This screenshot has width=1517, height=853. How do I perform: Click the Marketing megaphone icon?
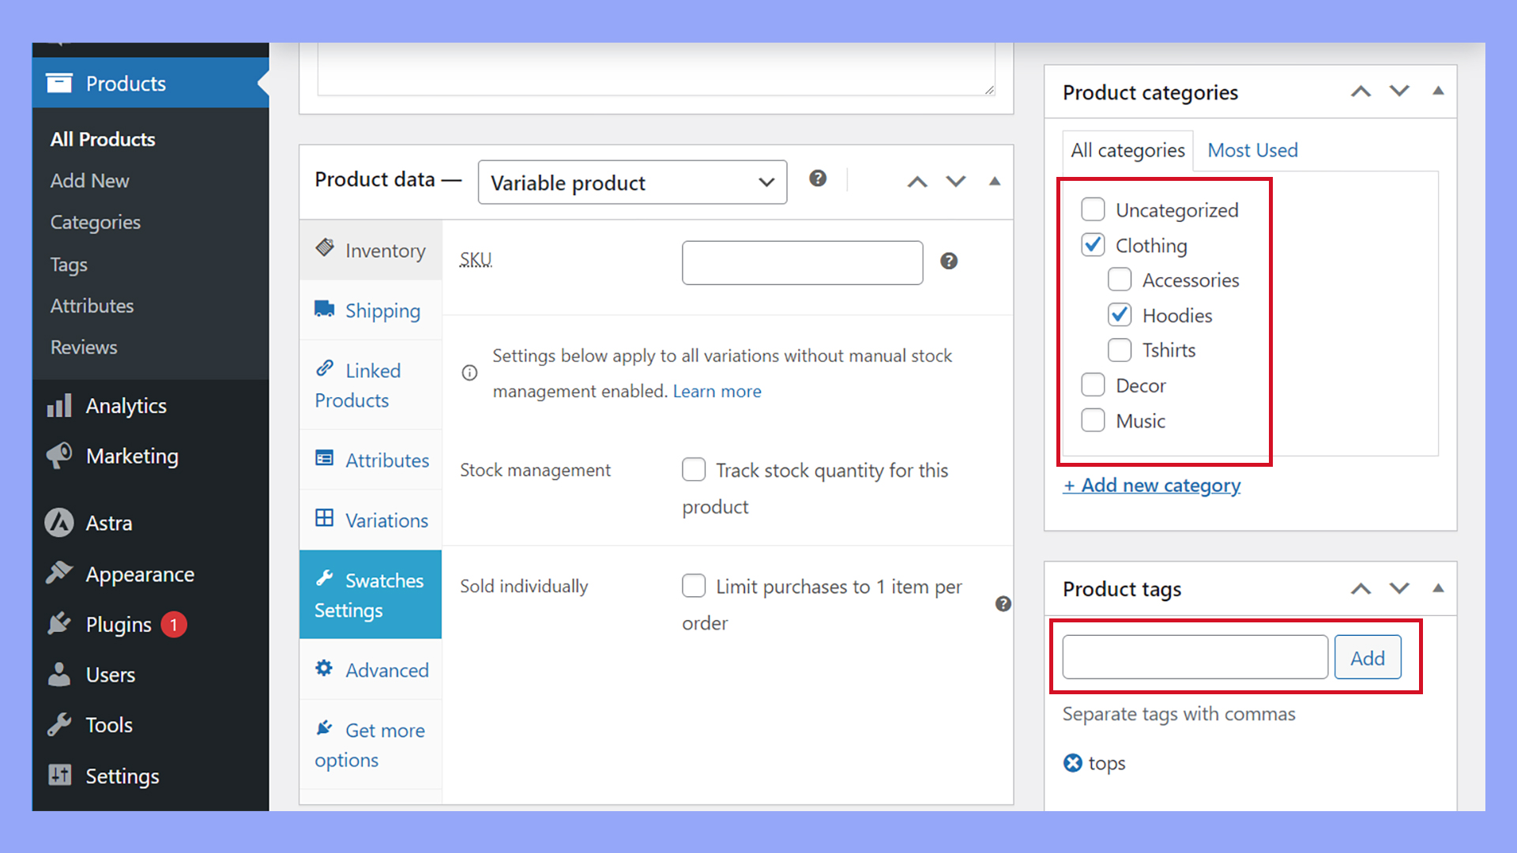(x=59, y=456)
